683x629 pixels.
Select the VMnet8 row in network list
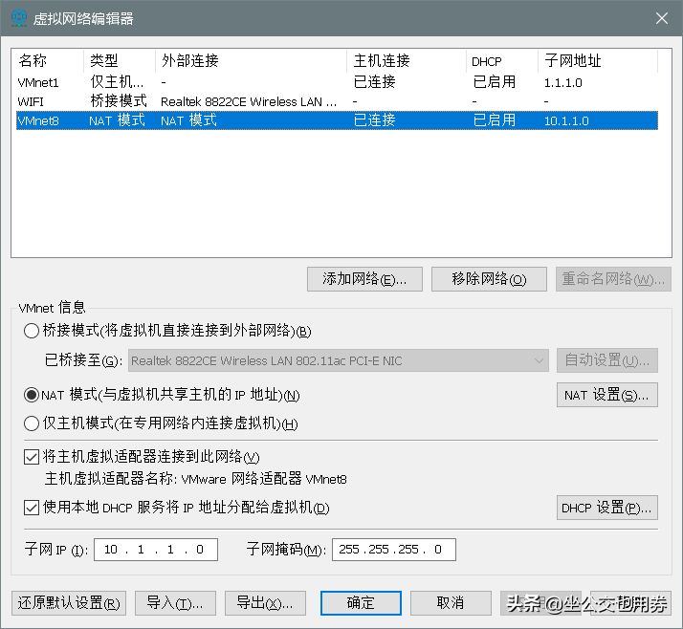coord(337,120)
